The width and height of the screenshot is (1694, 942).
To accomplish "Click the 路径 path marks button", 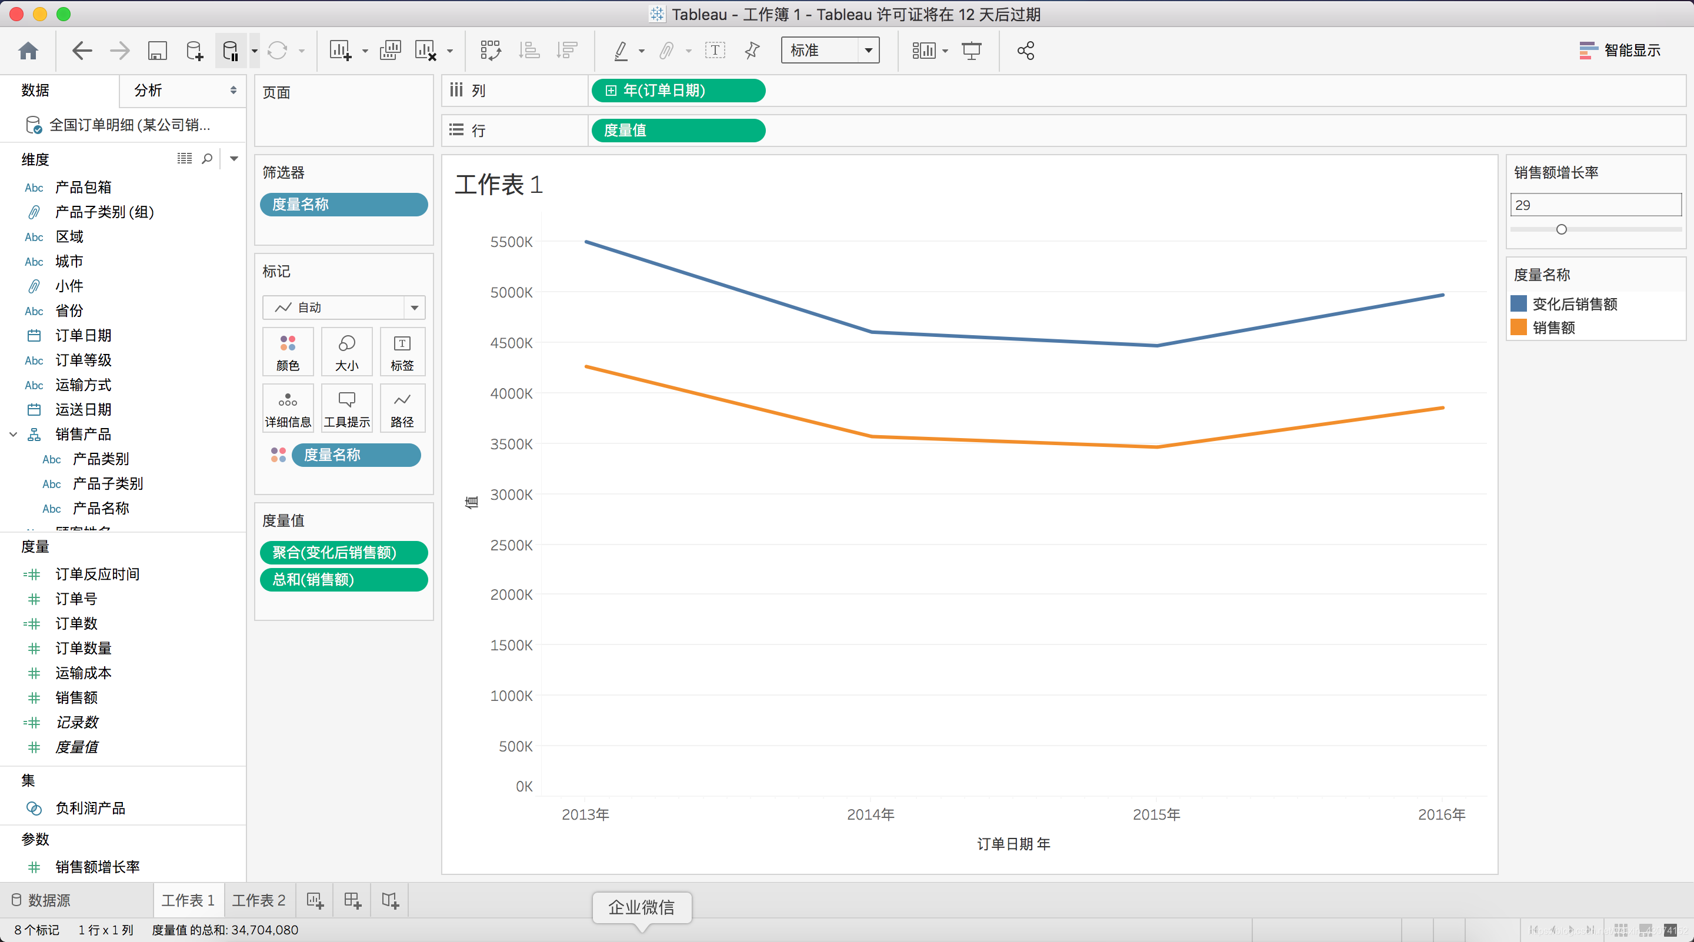I will click(402, 409).
